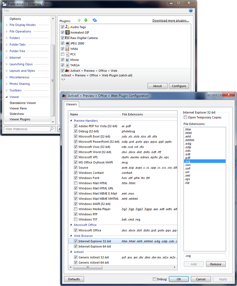Image resolution: width=237 pixels, height=286 pixels.
Task: Click the Raw Digital Camera plugin icon
Action: click(67, 38)
